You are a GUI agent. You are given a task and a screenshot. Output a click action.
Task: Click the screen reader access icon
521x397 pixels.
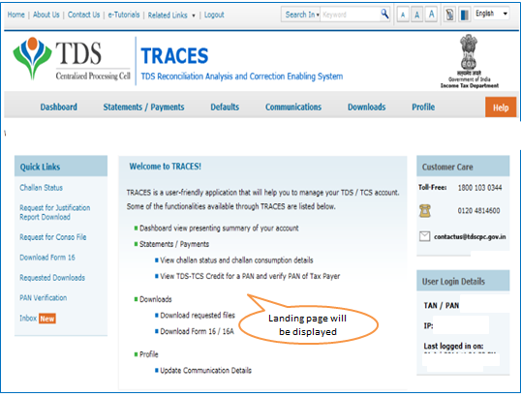tap(449, 15)
